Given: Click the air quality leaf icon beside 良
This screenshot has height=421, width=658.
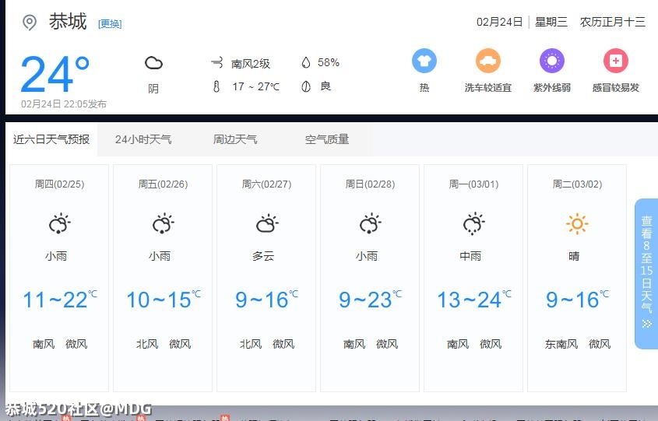Looking at the screenshot, I should point(306,86).
